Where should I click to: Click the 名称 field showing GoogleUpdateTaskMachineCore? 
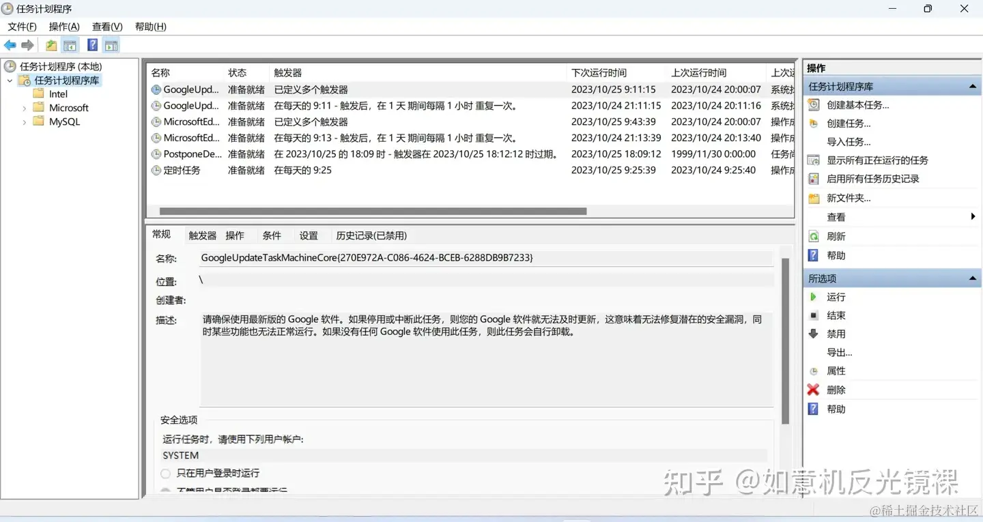[x=486, y=258]
